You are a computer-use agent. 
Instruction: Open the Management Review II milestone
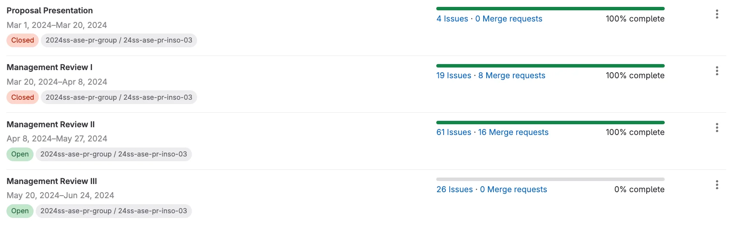coord(50,125)
